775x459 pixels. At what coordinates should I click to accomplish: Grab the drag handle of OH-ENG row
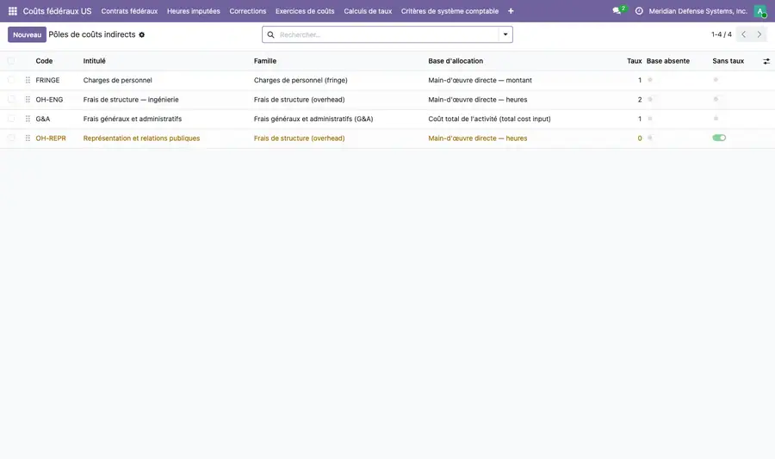pos(28,99)
